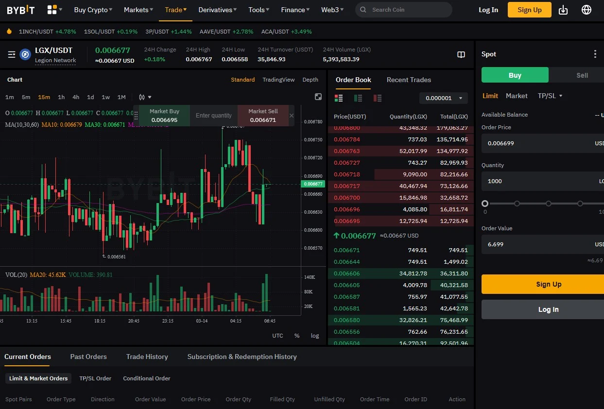Open Buy Crypto dropdown menu
604x409 pixels.
pyautogui.click(x=93, y=10)
